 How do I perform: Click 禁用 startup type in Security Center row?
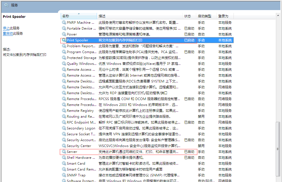(x=201, y=146)
